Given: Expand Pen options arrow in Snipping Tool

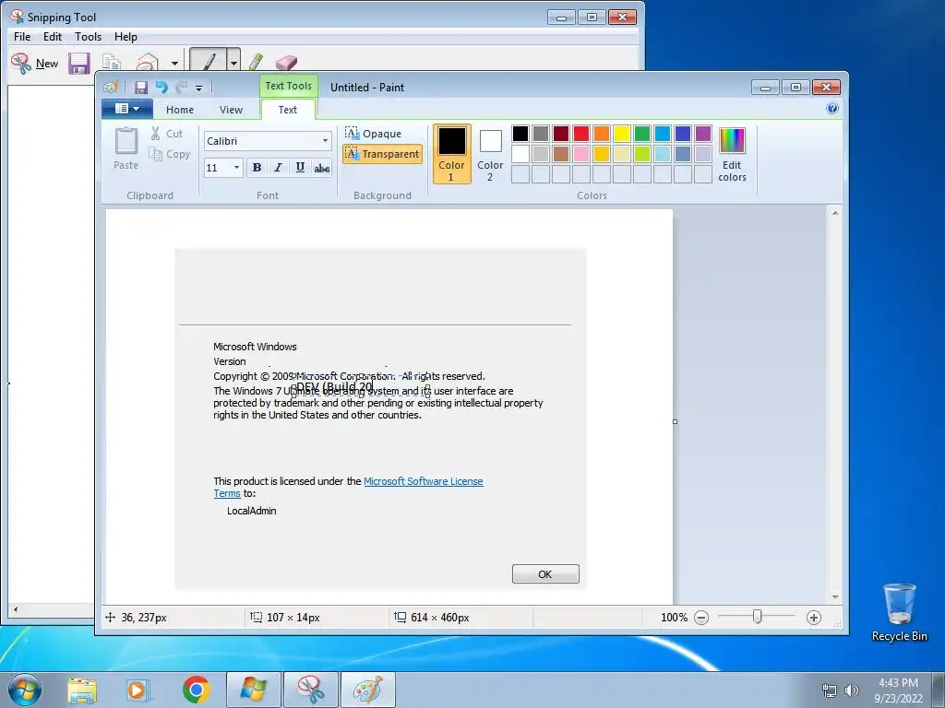Looking at the screenshot, I should point(233,62).
